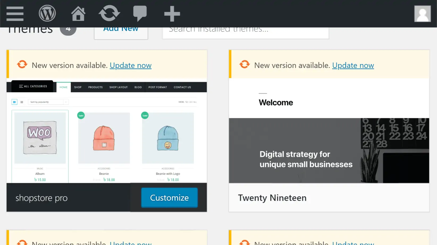437x245 pixels.
Task: Select PRODUCTS menu item in theme preview
Action: 95,87
